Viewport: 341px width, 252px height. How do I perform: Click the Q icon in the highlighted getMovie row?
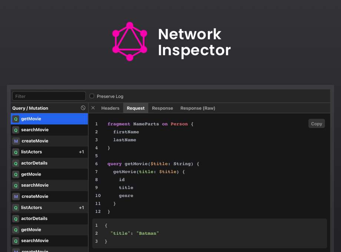point(16,119)
